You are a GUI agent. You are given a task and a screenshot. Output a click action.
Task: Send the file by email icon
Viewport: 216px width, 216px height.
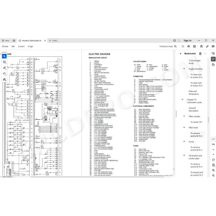click(x=213, y=46)
